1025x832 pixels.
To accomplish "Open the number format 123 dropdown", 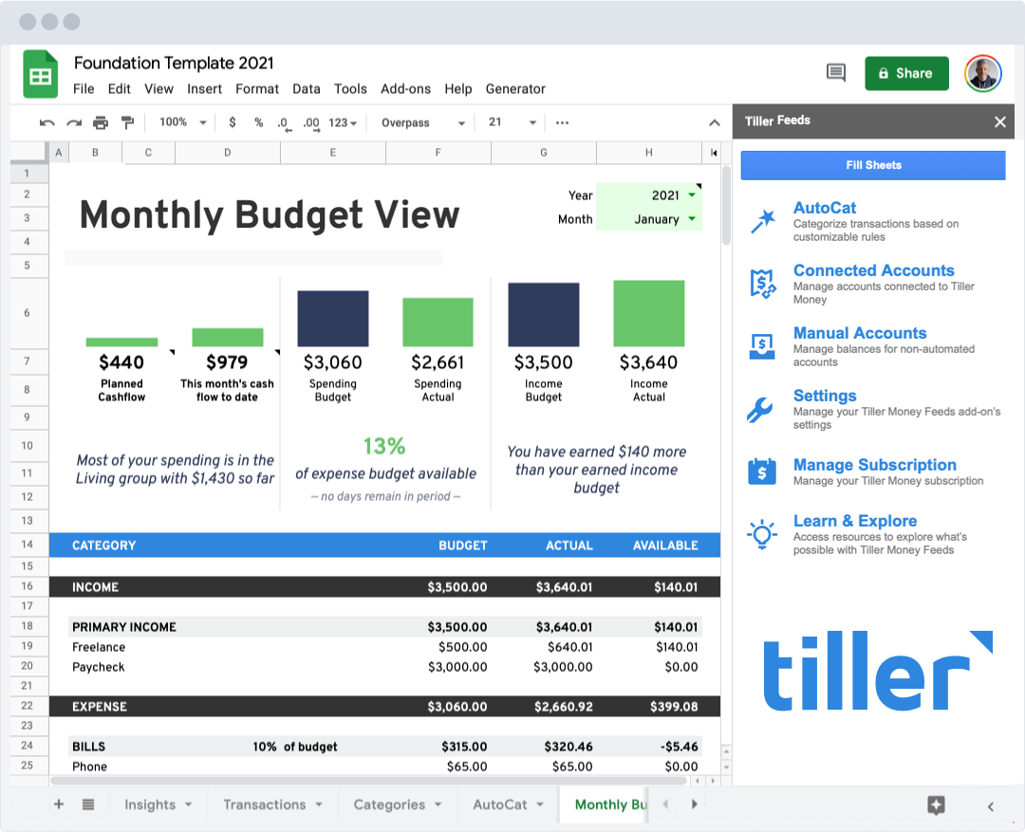I will 344,123.
